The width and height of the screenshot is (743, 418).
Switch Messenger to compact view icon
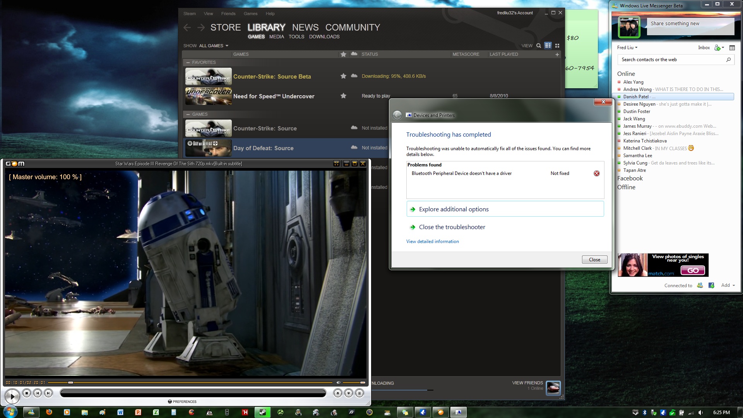(732, 48)
